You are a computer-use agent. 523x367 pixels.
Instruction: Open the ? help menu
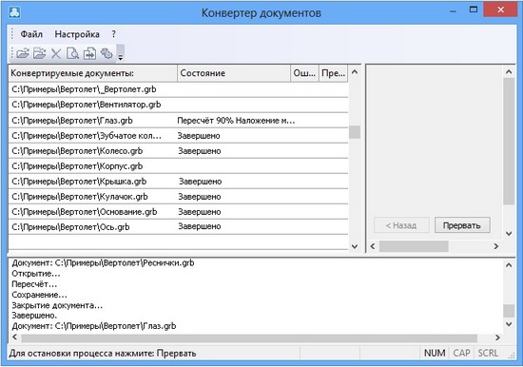[114, 34]
